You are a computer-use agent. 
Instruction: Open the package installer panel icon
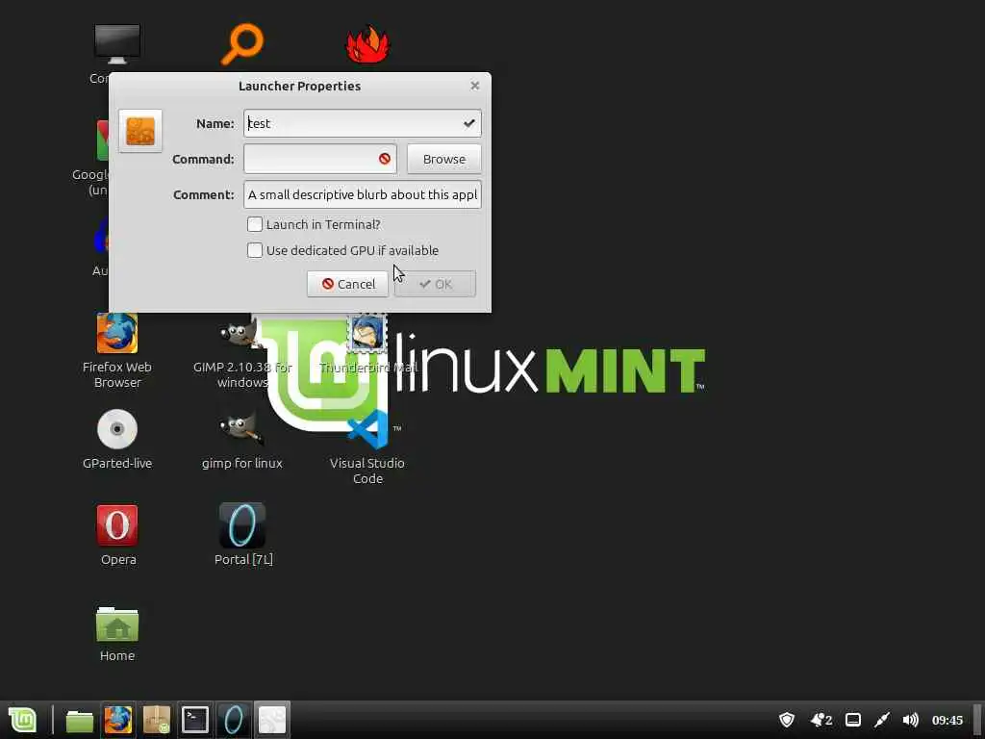[x=157, y=720]
